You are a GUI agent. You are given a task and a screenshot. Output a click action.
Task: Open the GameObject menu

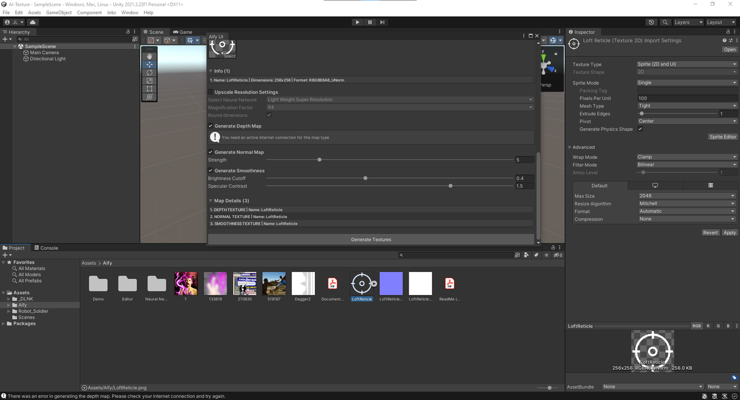tap(59, 12)
